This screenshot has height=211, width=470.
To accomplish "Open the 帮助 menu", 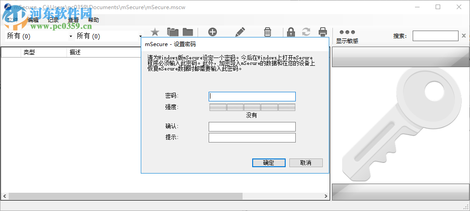I will (x=93, y=20).
